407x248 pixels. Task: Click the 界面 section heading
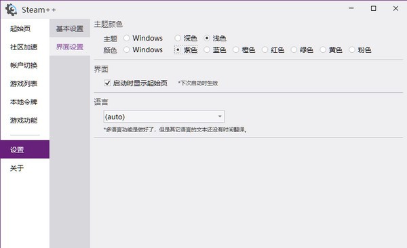tap(101, 69)
